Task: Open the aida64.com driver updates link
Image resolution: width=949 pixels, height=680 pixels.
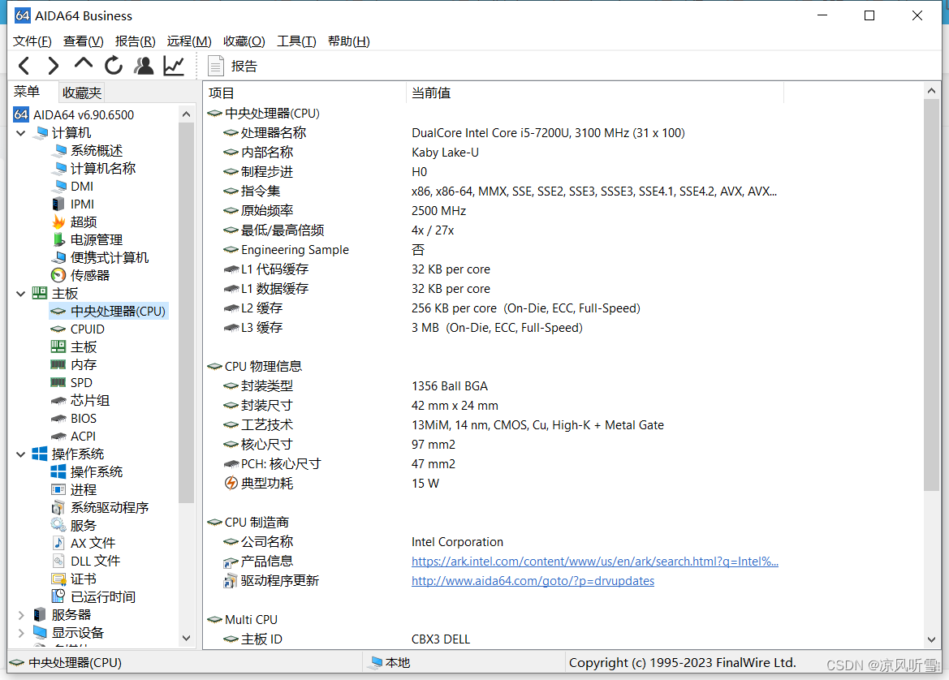Action: click(x=533, y=581)
